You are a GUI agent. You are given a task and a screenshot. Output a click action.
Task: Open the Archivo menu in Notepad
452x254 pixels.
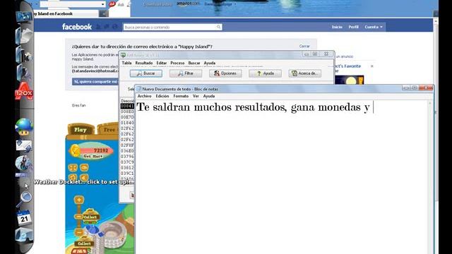[x=144, y=96]
